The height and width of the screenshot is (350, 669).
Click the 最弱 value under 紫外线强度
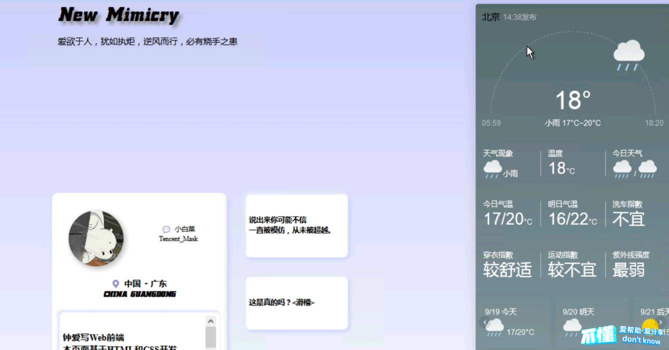(x=628, y=270)
